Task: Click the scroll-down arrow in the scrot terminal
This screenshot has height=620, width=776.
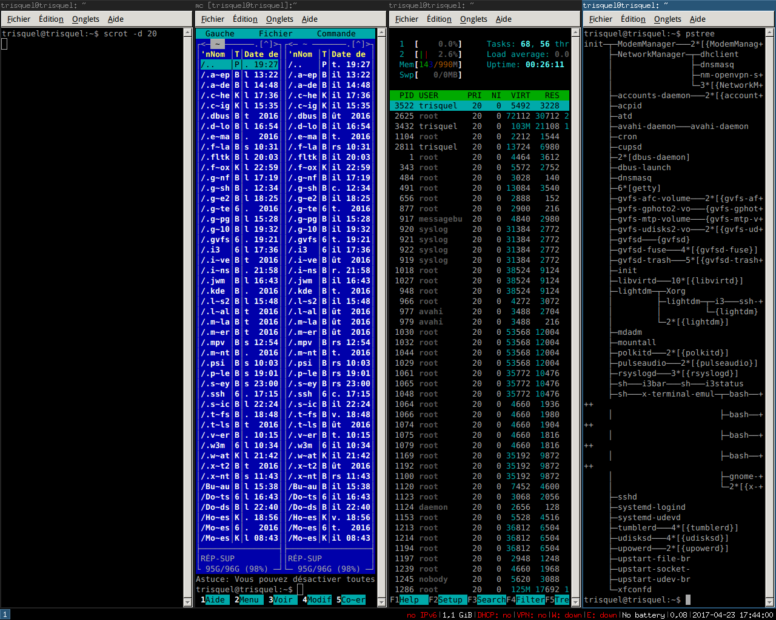Action: click(188, 602)
